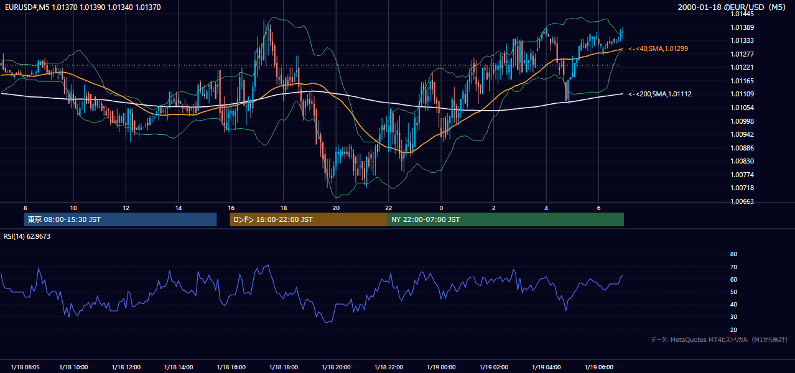Click the RSI(14) 62.9673 indicator label
795x373 pixels.
(27, 236)
